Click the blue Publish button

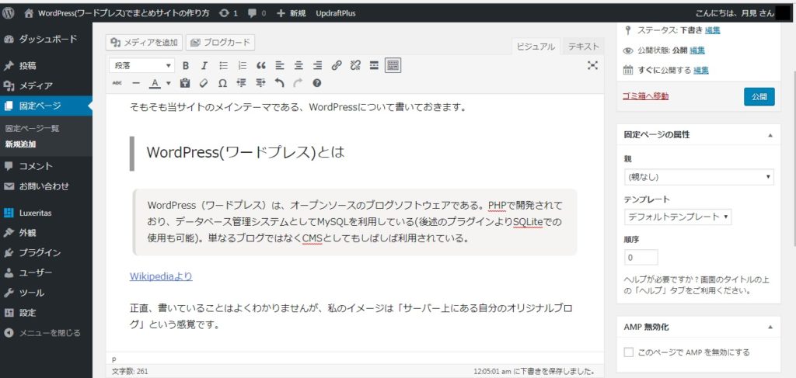759,97
